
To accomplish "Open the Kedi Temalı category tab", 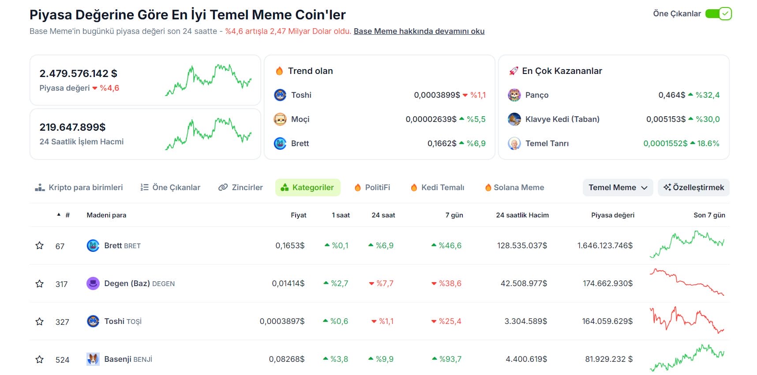I will pyautogui.click(x=437, y=187).
